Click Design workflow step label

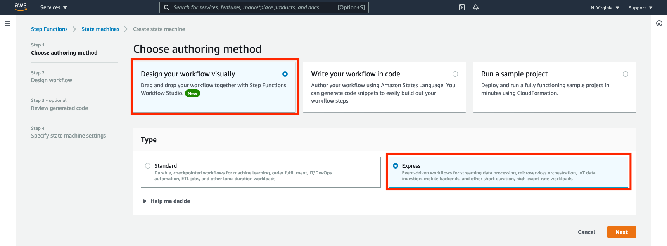coord(52,80)
